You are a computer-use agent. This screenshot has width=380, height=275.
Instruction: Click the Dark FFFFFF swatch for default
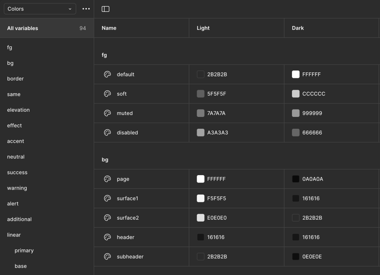296,74
